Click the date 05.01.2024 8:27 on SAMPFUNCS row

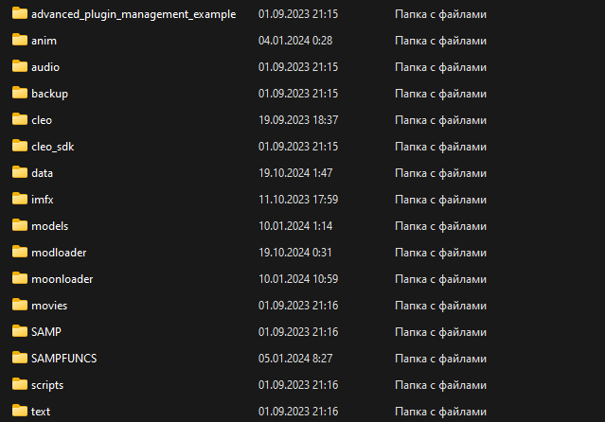coord(294,359)
